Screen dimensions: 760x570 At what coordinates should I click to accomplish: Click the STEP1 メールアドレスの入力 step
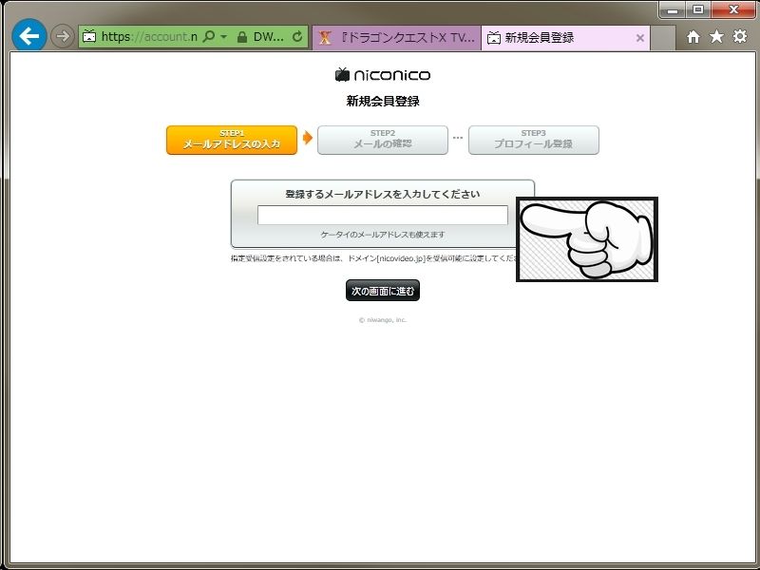tap(232, 140)
